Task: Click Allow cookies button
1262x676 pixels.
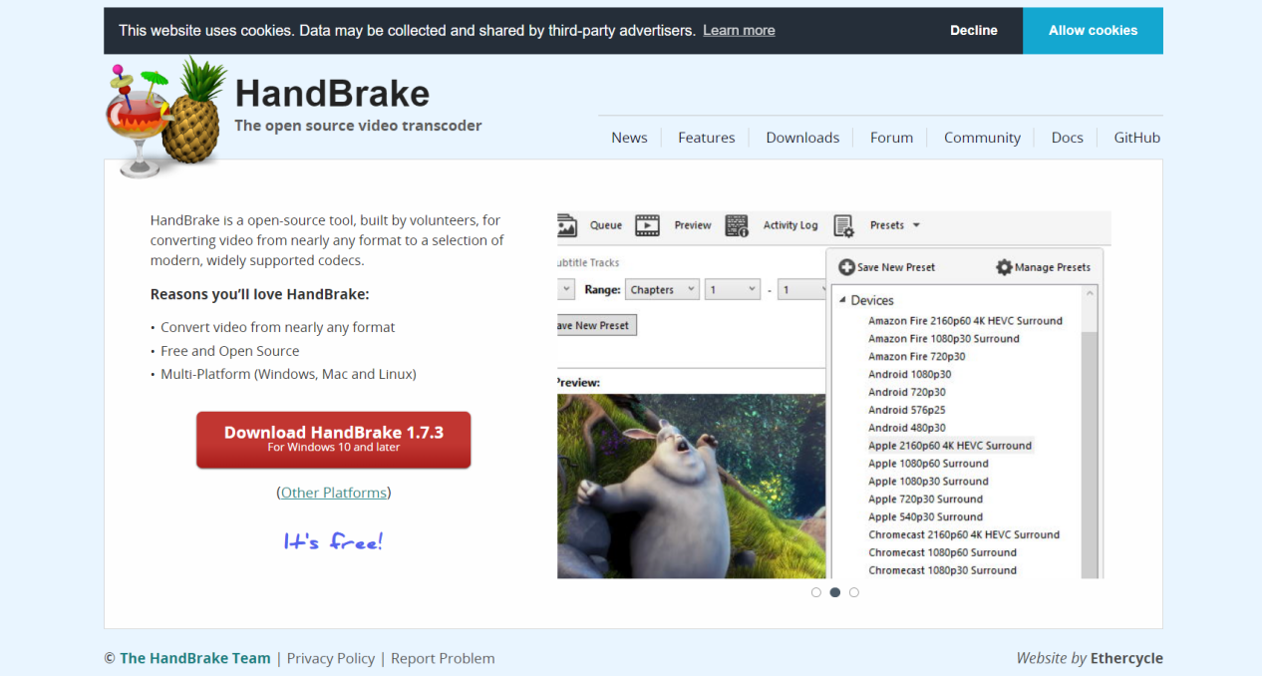Action: point(1093,31)
